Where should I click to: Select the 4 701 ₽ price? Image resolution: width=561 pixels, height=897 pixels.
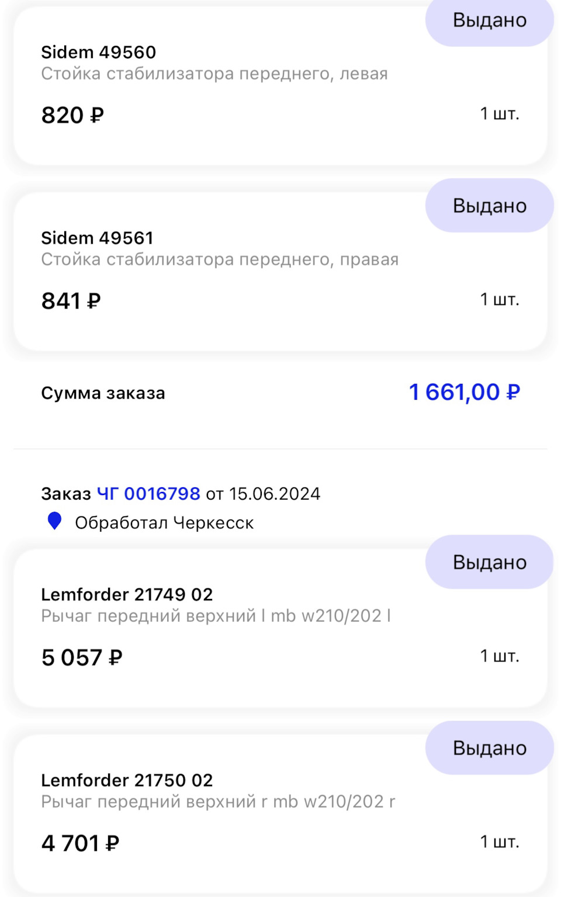80,843
